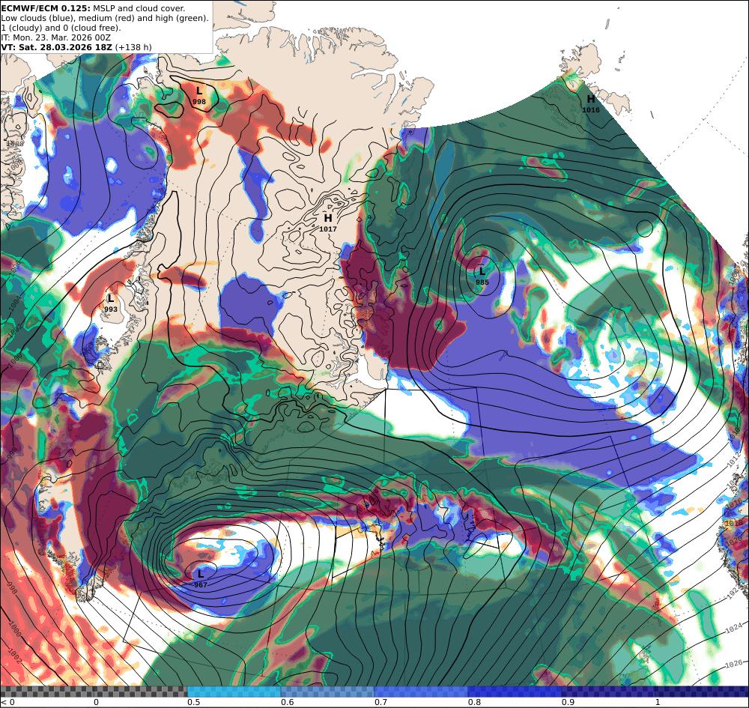Click the '0.8' colorbar tick label

pyautogui.click(x=474, y=702)
